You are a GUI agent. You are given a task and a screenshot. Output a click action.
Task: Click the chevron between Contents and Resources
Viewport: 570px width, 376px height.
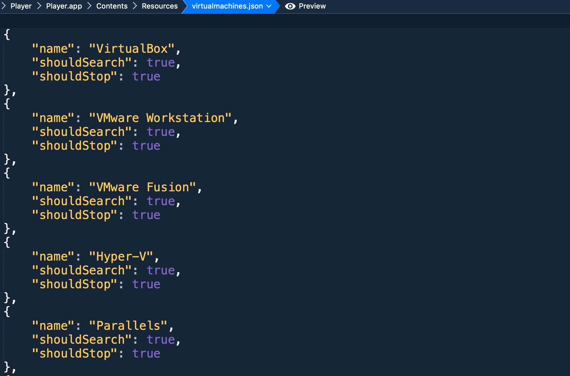click(x=135, y=6)
